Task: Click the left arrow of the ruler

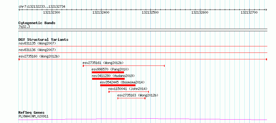Action: 19,10
